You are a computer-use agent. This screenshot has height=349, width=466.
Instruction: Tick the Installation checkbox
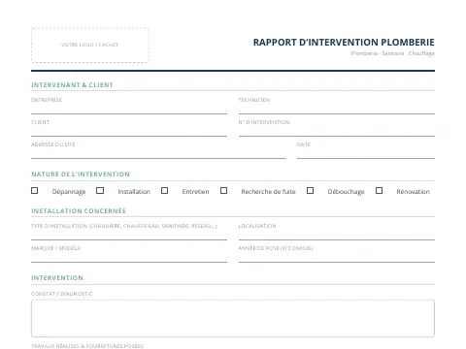click(100, 191)
